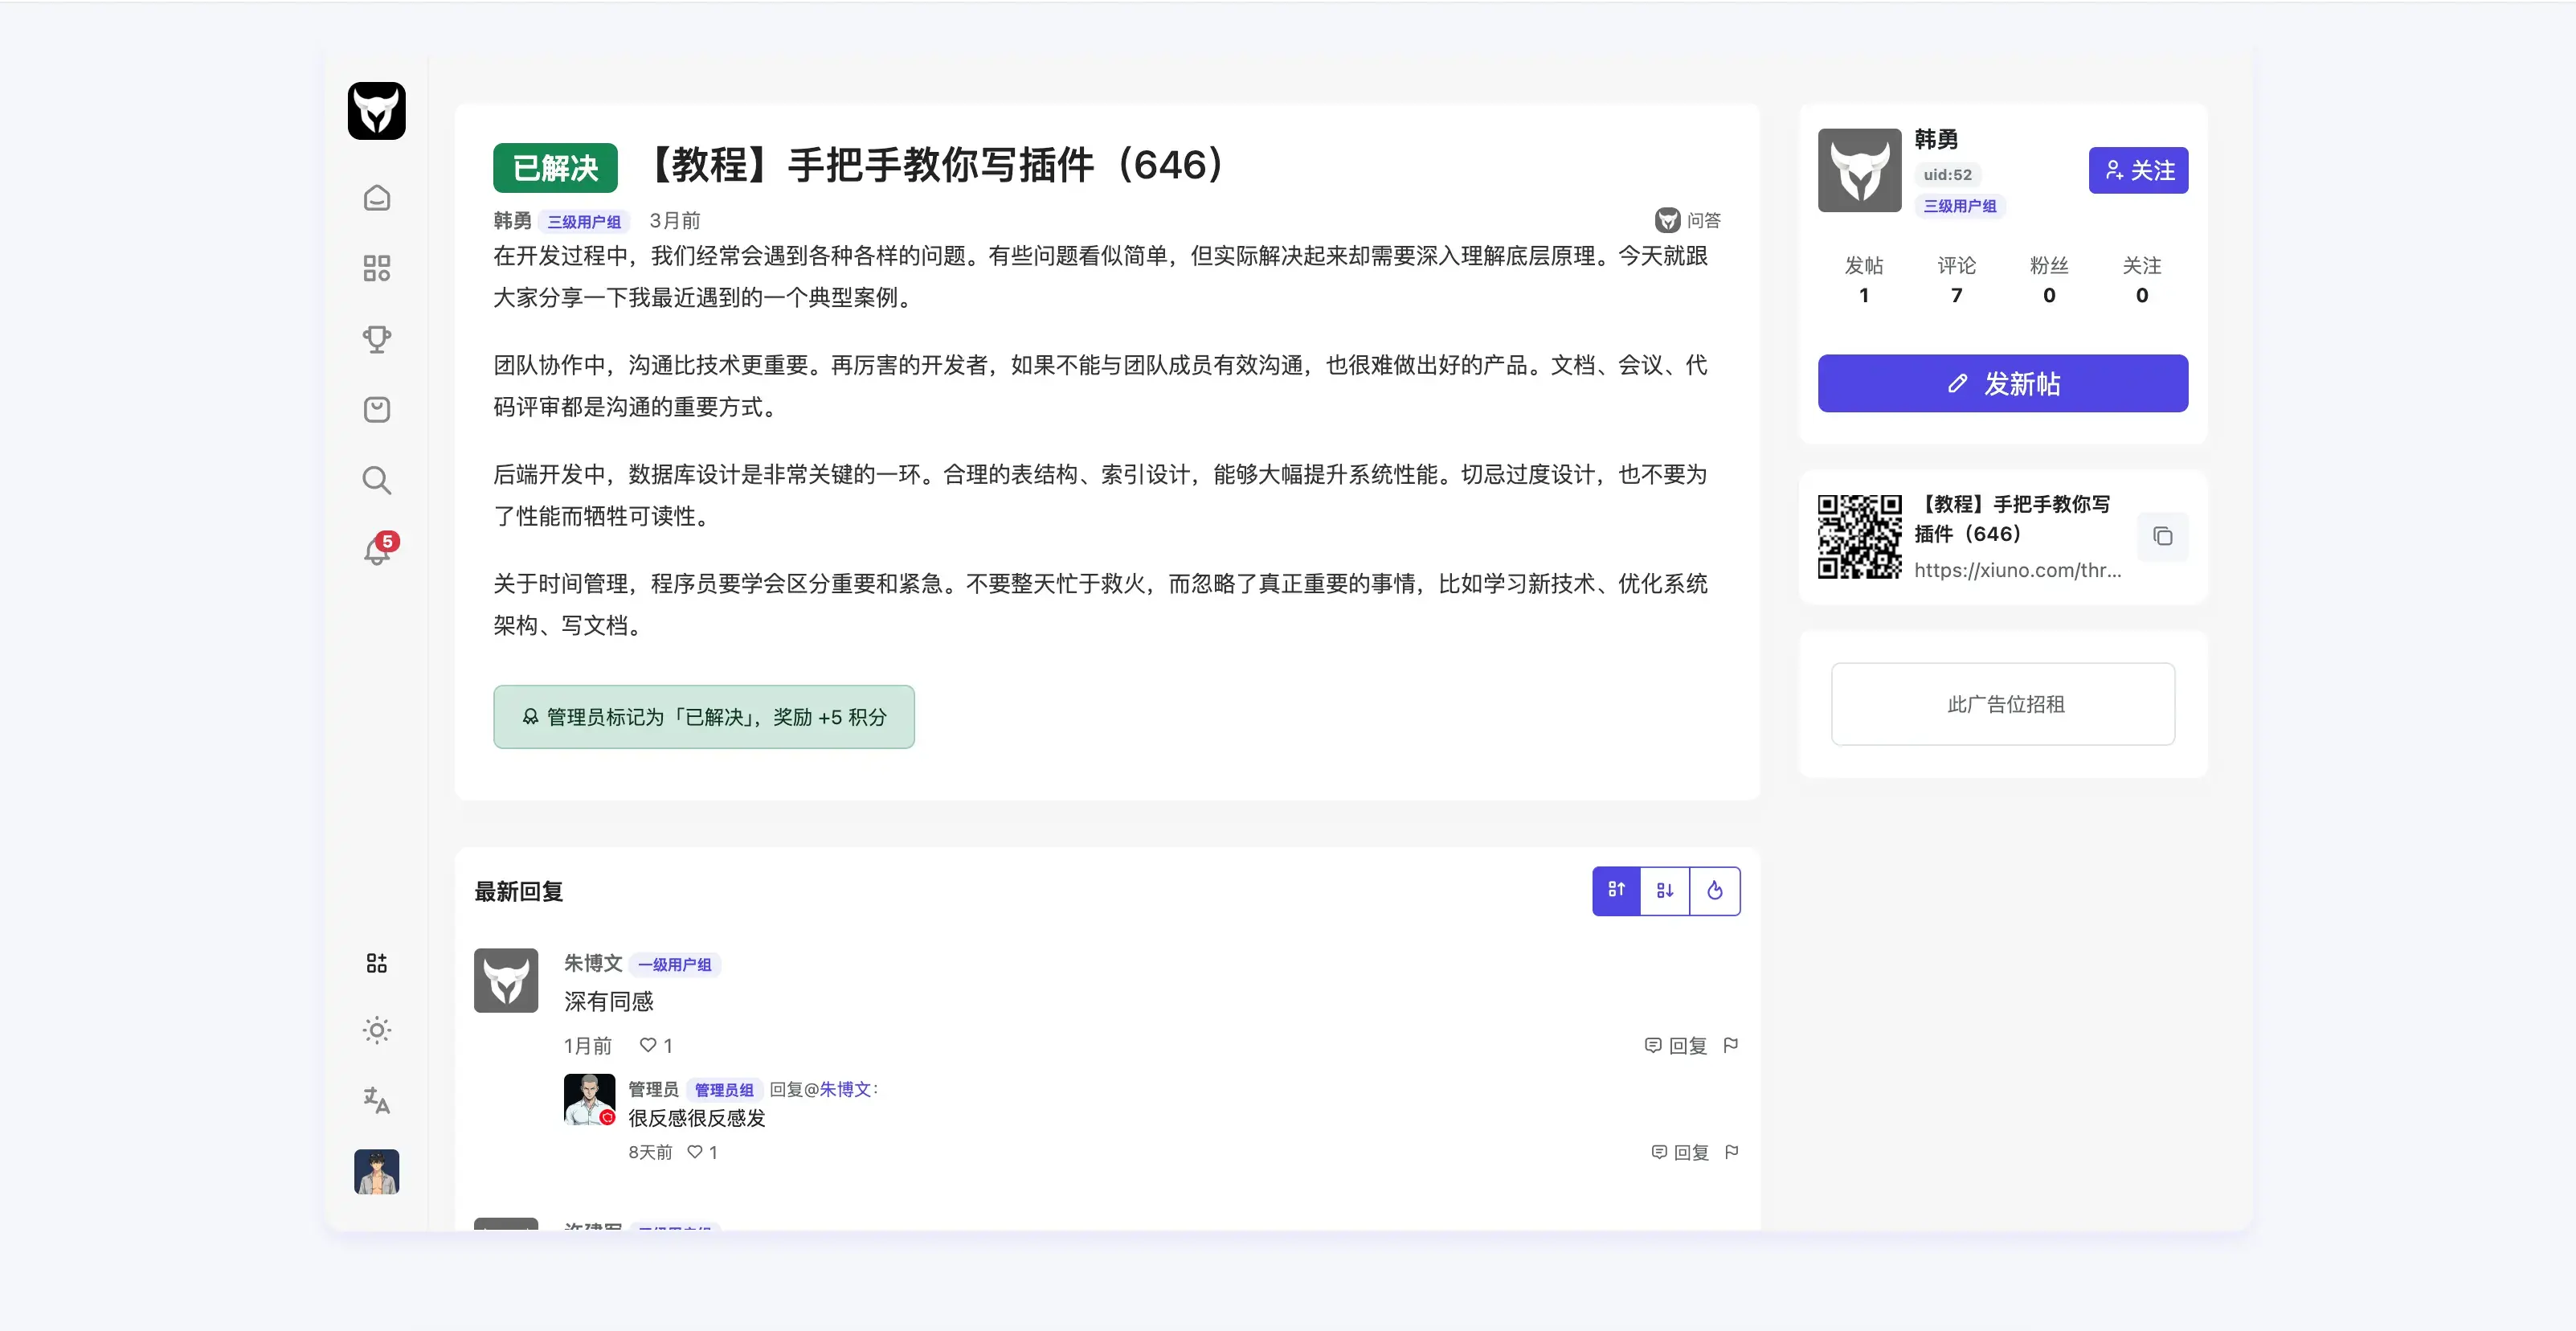Open 管理员 avatar in nested reply
Viewport: 2576px width, 1331px height.
(589, 1099)
